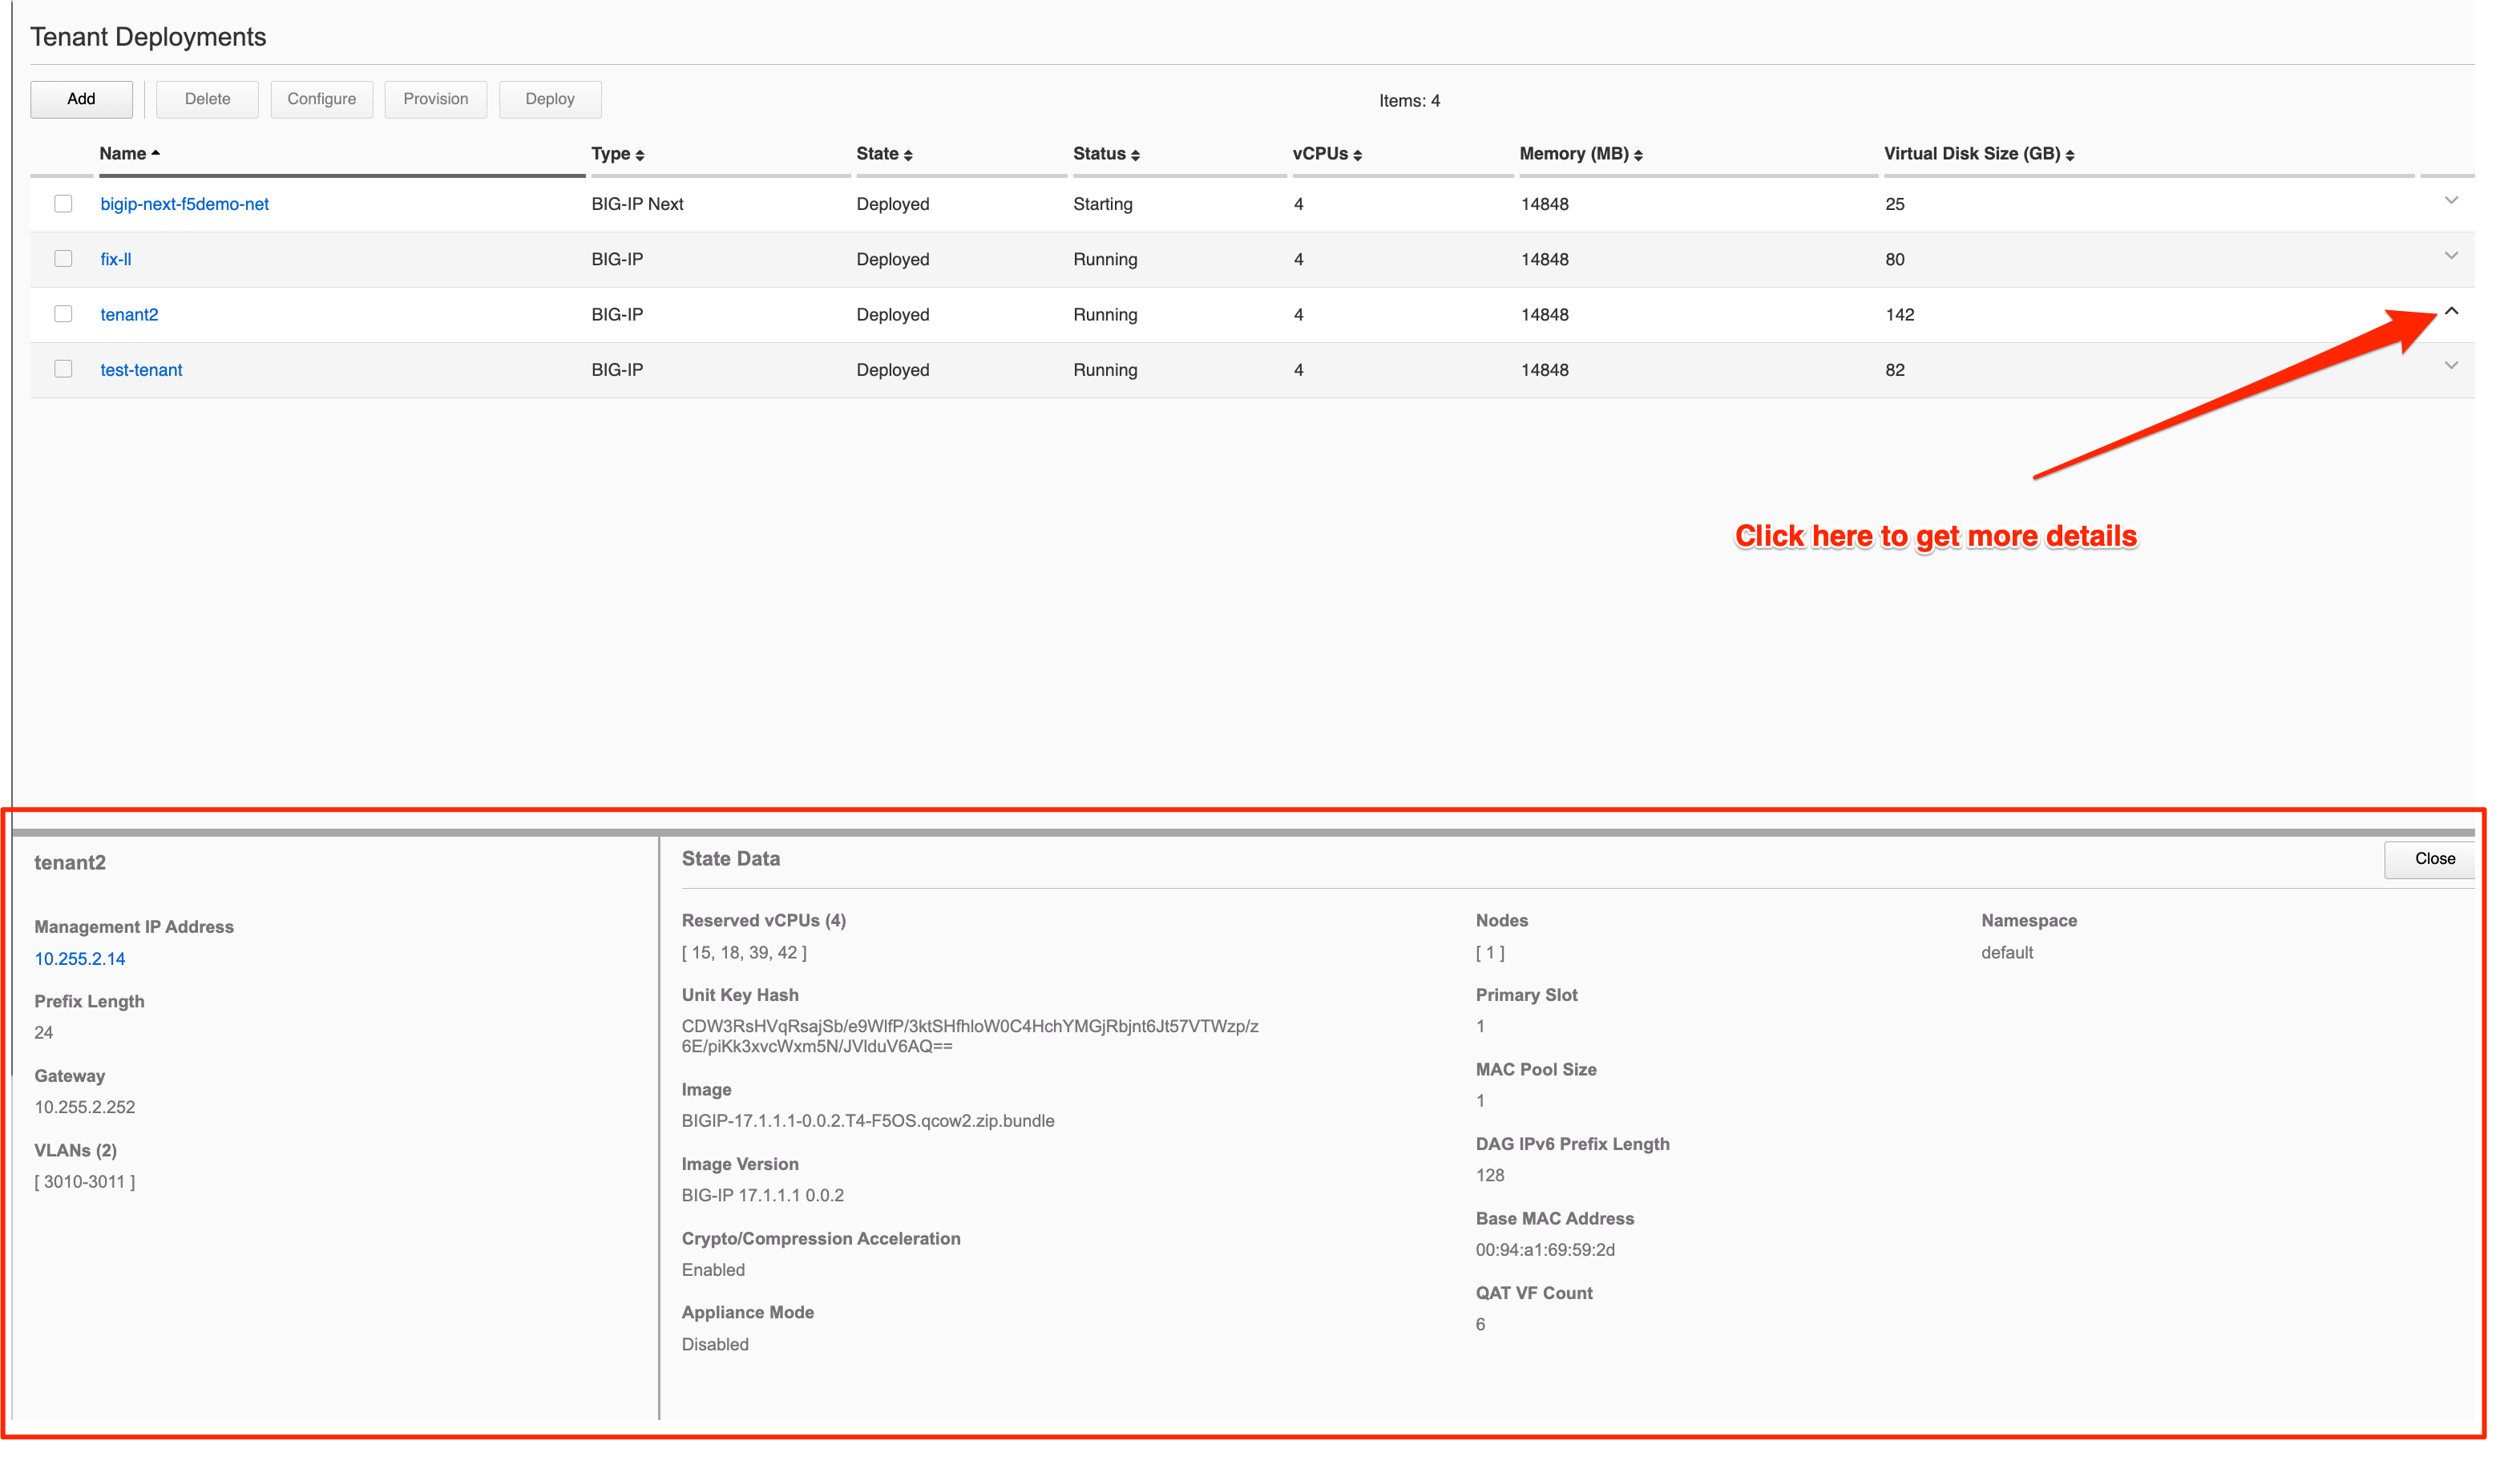
Task: Open management IP 10.255.2.14 link
Action: click(80, 960)
